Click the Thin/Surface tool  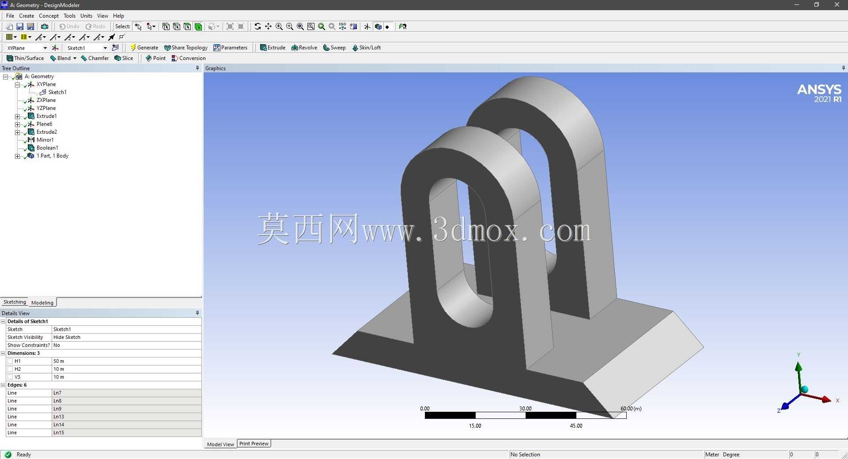[x=25, y=58]
